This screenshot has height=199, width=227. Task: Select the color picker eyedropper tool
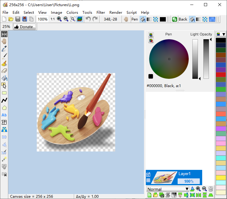[4, 49]
